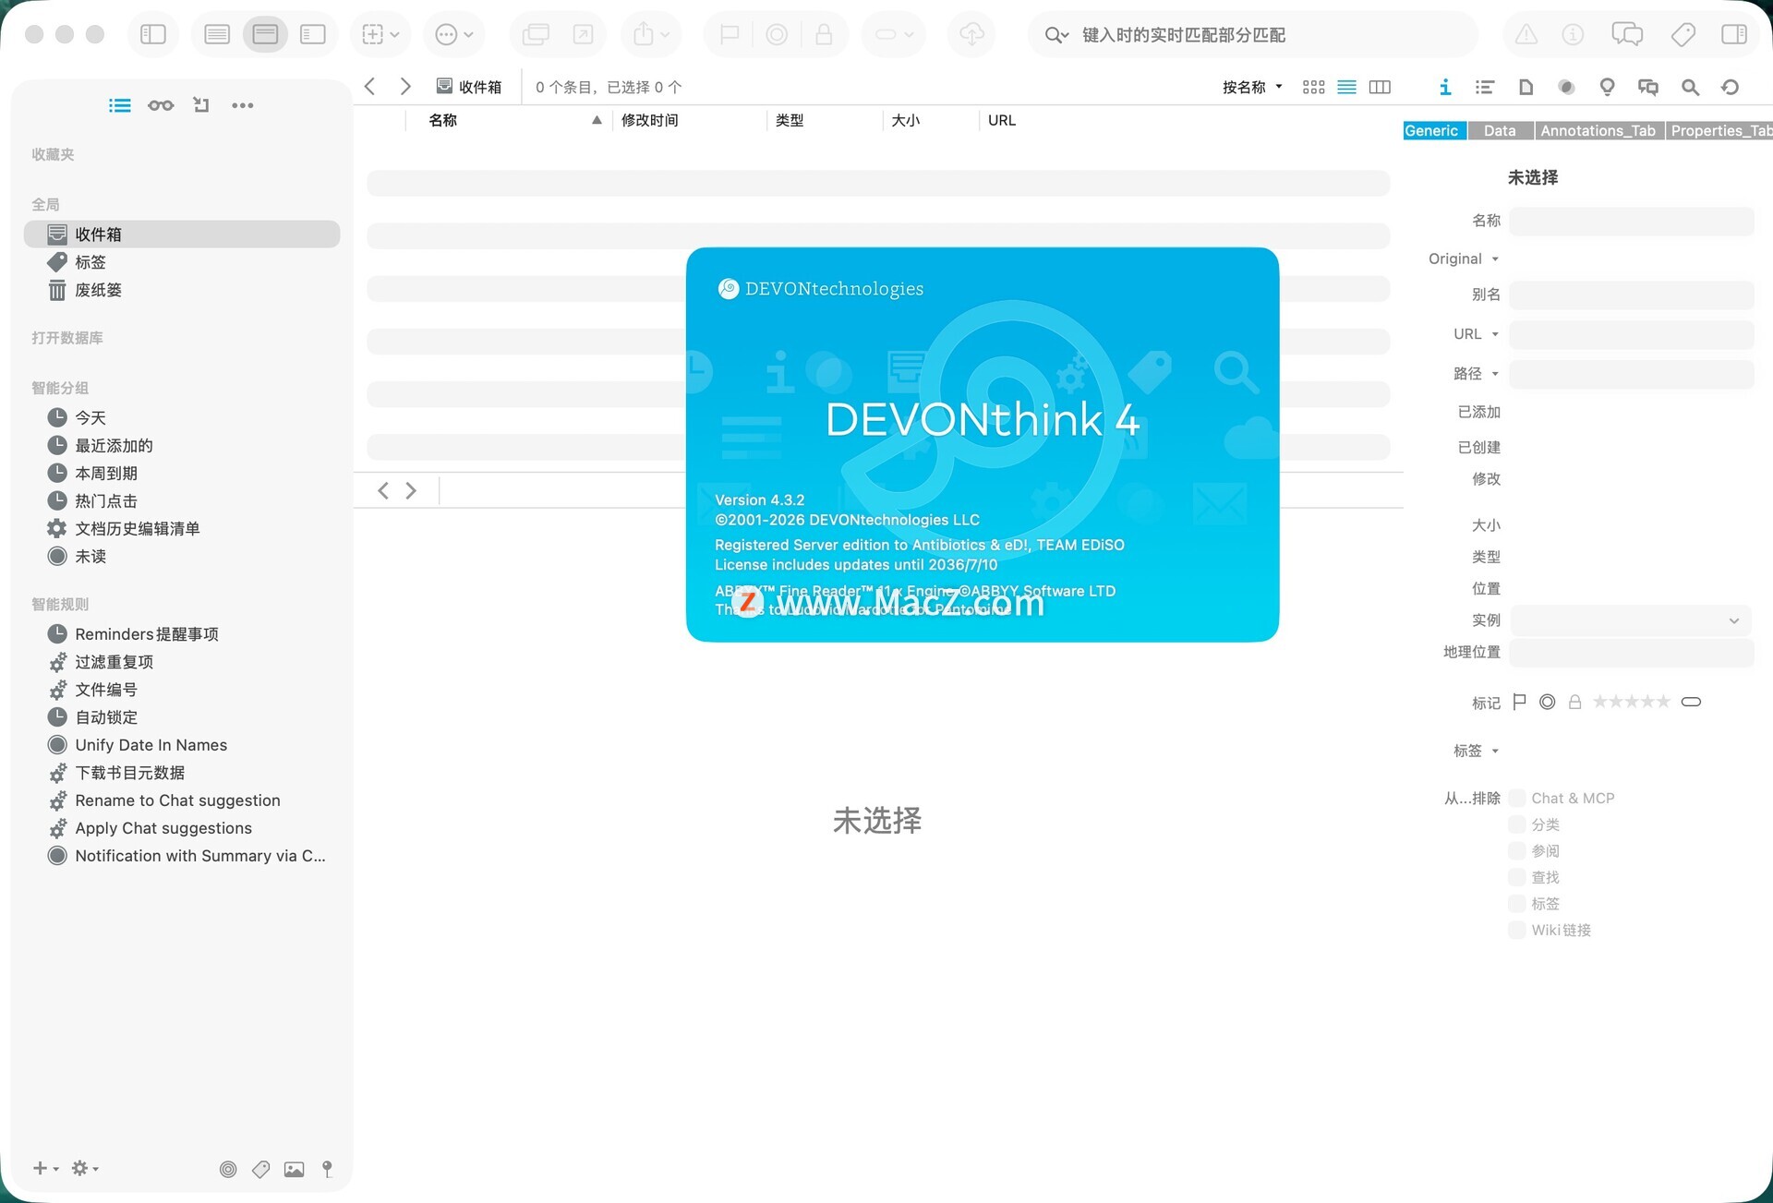Image resolution: width=1773 pixels, height=1203 pixels.
Task: Open the gear settings dropdown at sidebar bottom
Action: coord(85,1169)
